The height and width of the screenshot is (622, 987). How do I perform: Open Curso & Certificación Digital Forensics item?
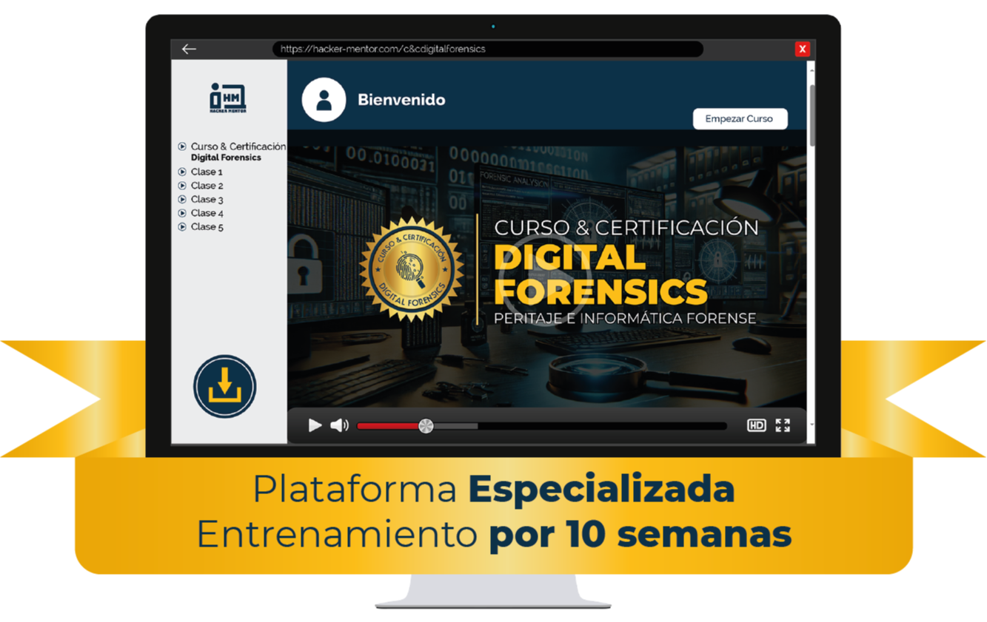coord(232,152)
